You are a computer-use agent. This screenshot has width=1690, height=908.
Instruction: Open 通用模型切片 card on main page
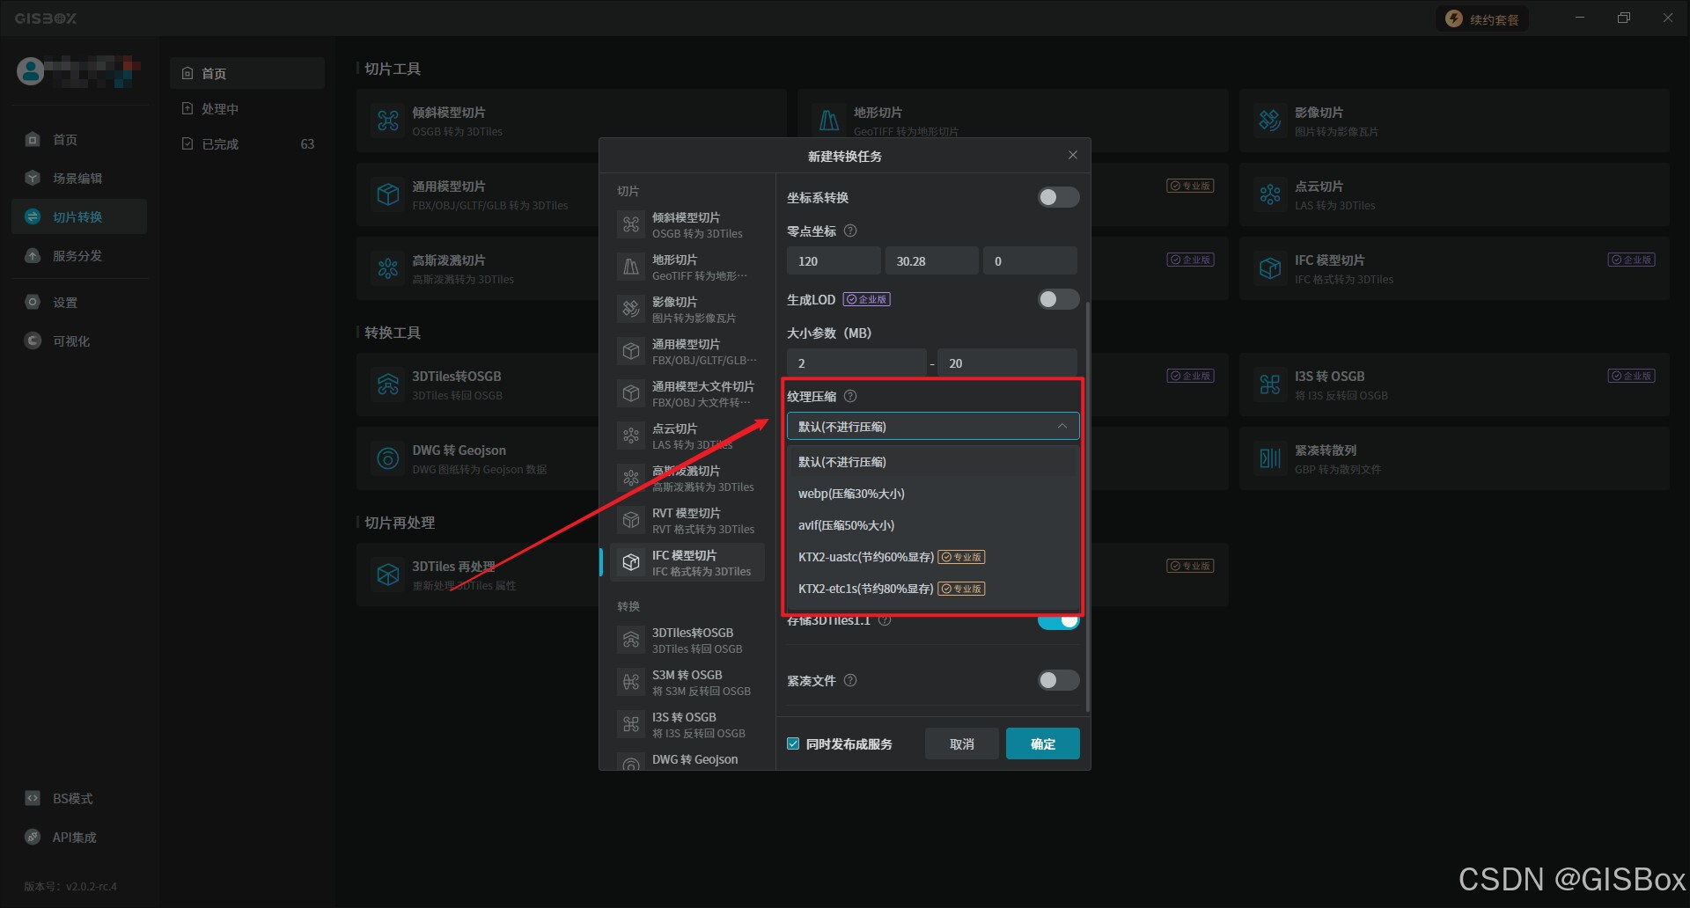(478, 194)
